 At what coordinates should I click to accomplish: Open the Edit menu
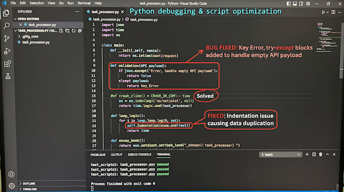point(23,3)
